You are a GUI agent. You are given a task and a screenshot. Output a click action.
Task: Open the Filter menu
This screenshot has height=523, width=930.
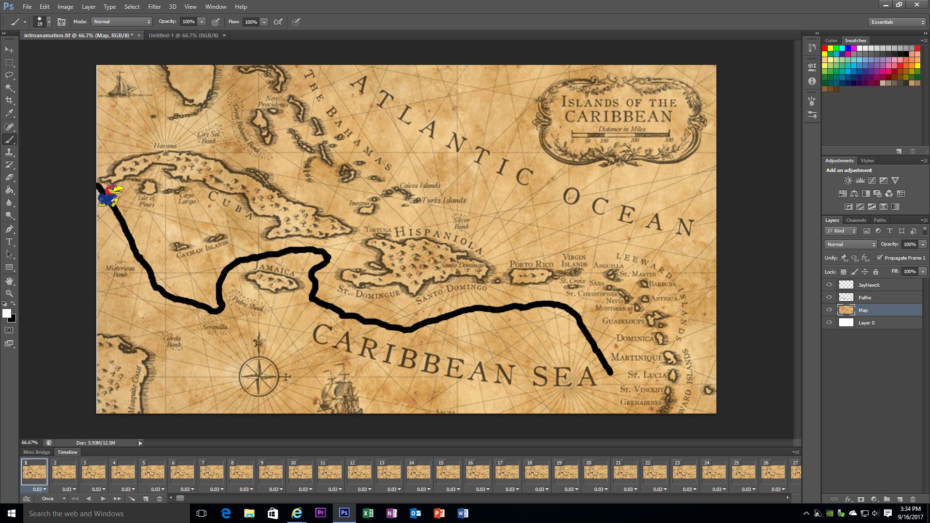155,7
